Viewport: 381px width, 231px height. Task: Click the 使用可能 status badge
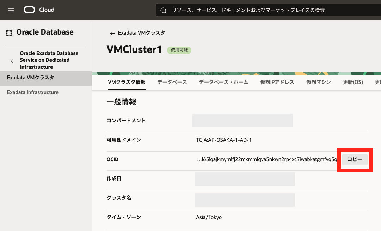[x=179, y=50]
